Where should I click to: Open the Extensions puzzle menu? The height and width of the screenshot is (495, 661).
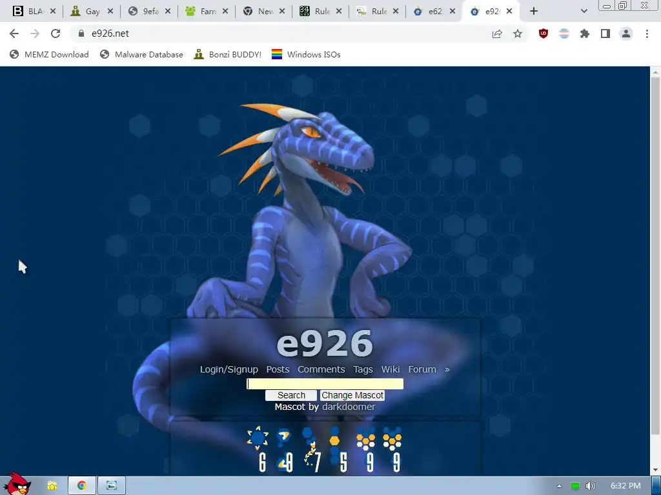pos(585,34)
